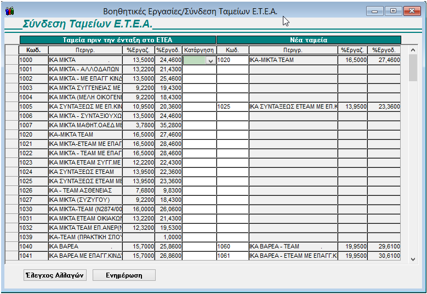This screenshot has width=427, height=294.
Task: Click Ταμεία πριν την ένταξη στο ΕΤΕΑ header
Action: pos(118,40)
